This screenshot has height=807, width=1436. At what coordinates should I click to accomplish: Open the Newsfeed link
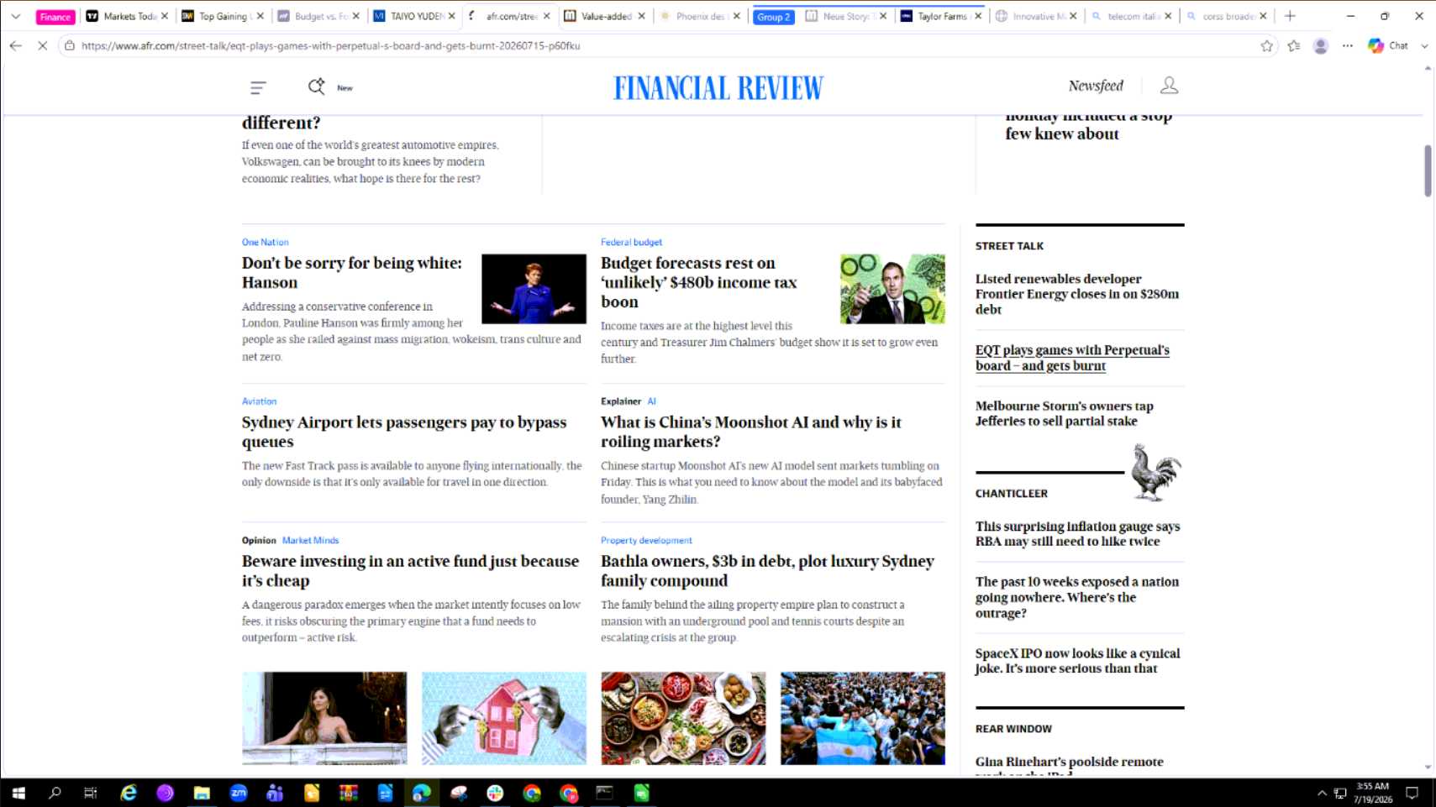coord(1096,86)
